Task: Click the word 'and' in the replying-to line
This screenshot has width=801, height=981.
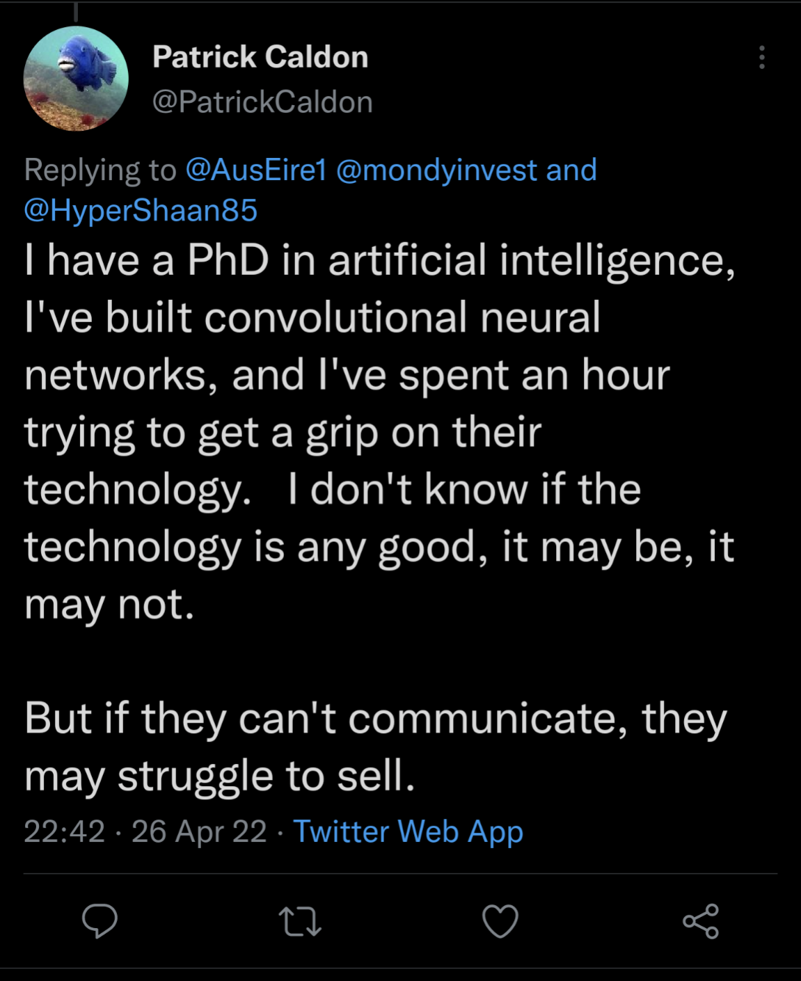Action: click(571, 170)
